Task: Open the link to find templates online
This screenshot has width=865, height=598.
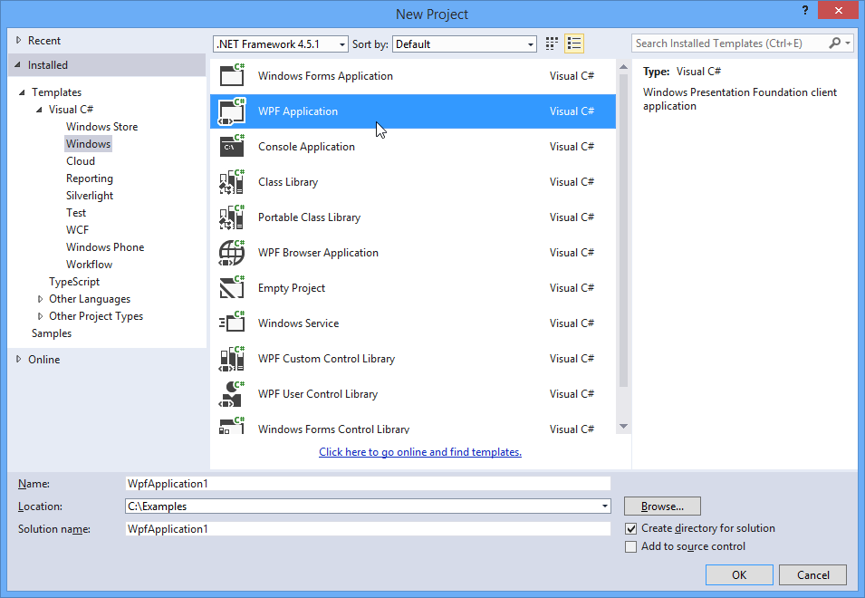Action: click(x=419, y=451)
